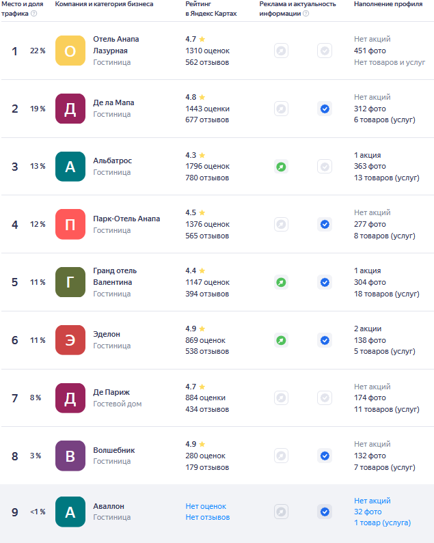Image resolution: width=434 pixels, height=543 pixels.
Task: Click the grey ad icon for Отель Анапа Лазурная
Action: coord(281,51)
